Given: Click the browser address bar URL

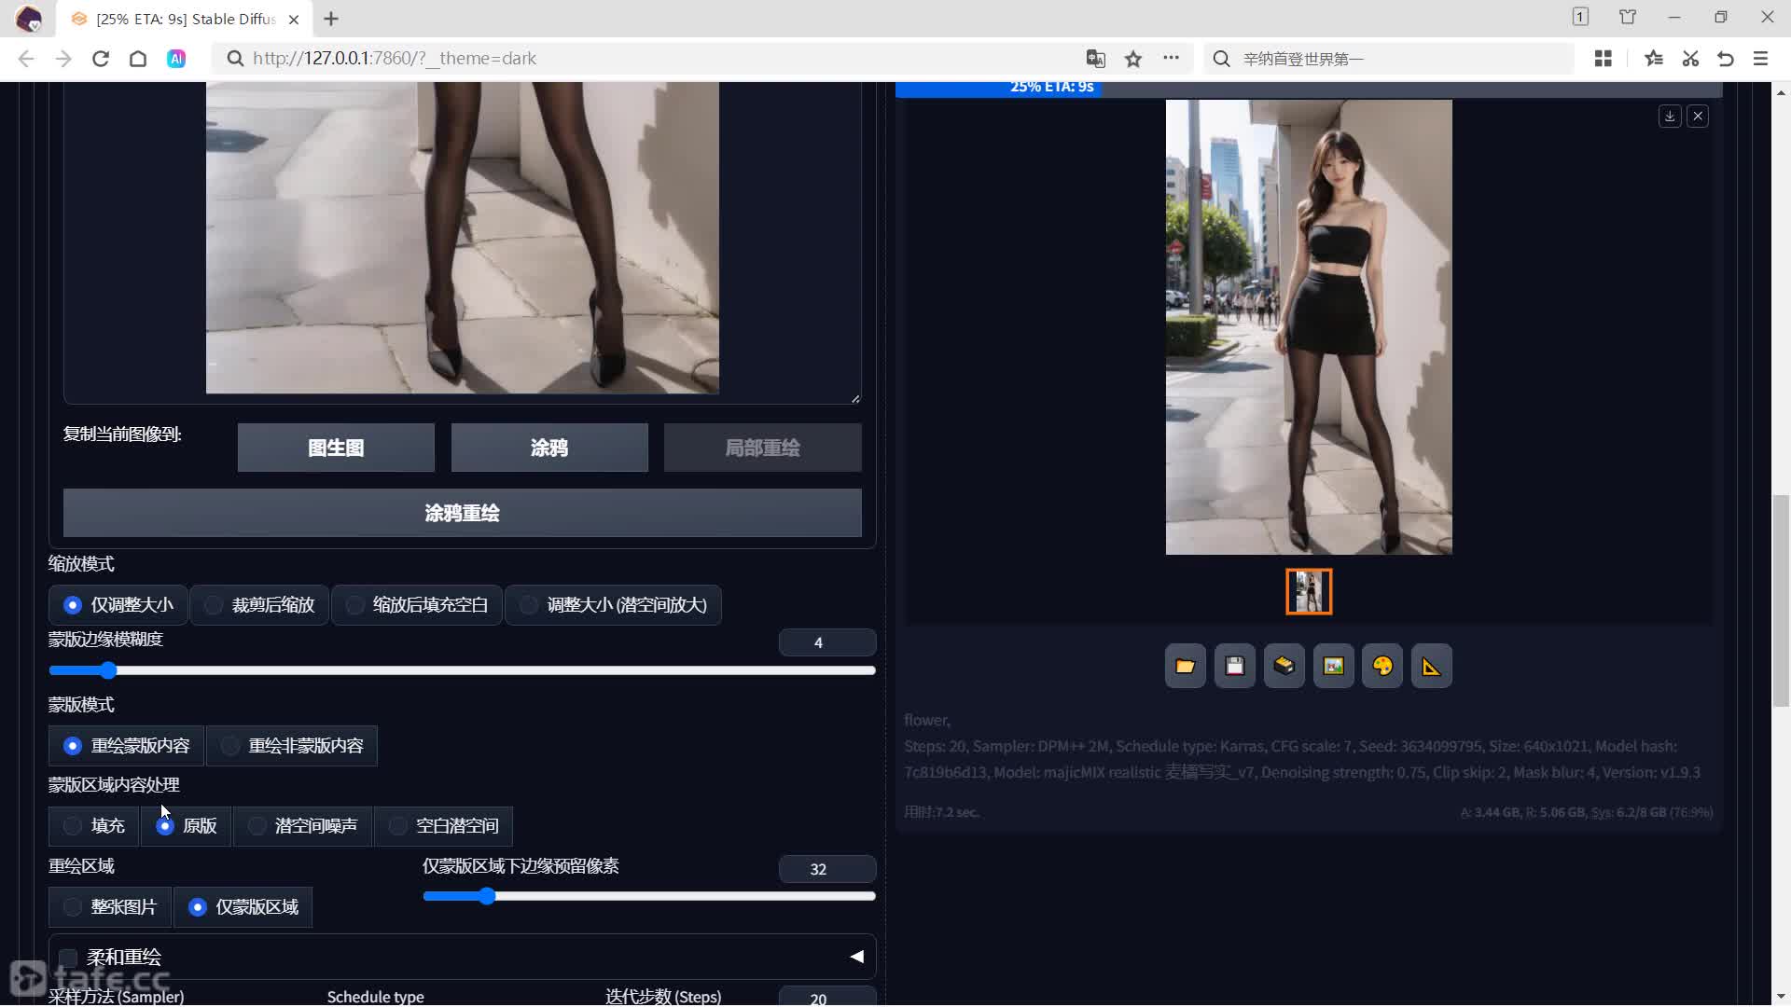Looking at the screenshot, I should pos(395,59).
